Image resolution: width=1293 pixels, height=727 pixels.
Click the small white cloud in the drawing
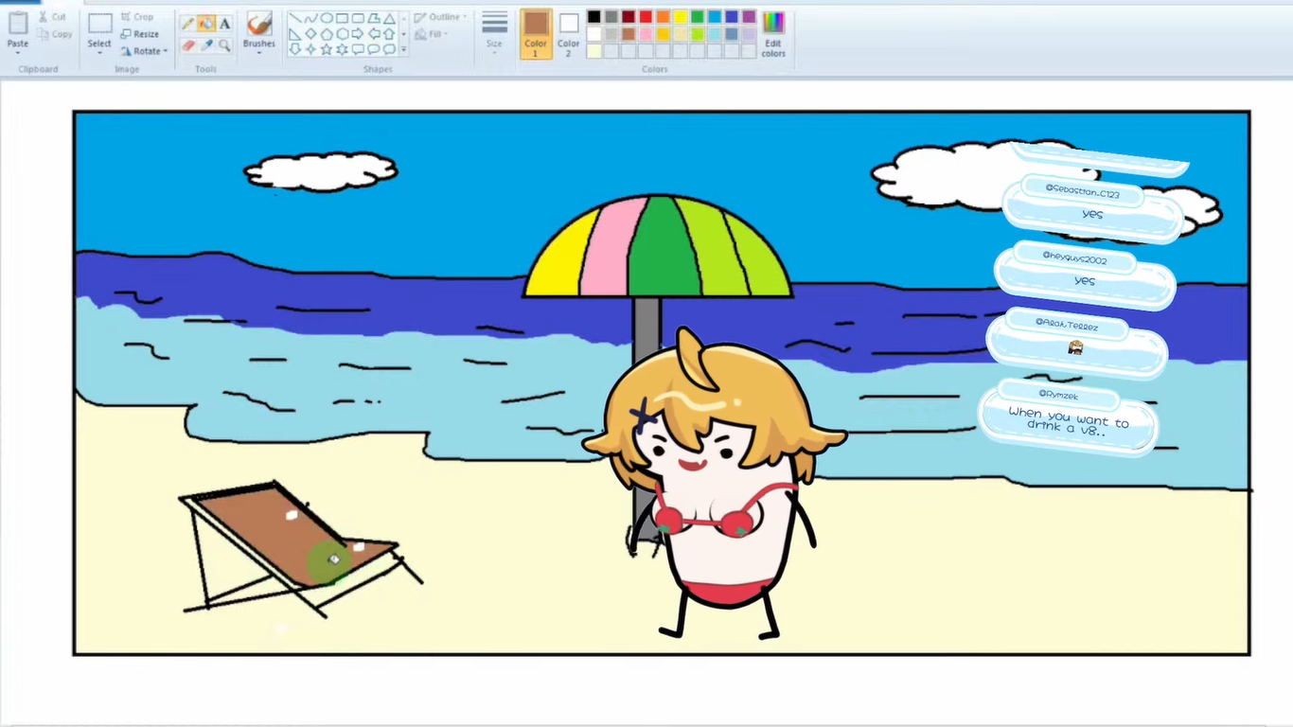click(321, 171)
